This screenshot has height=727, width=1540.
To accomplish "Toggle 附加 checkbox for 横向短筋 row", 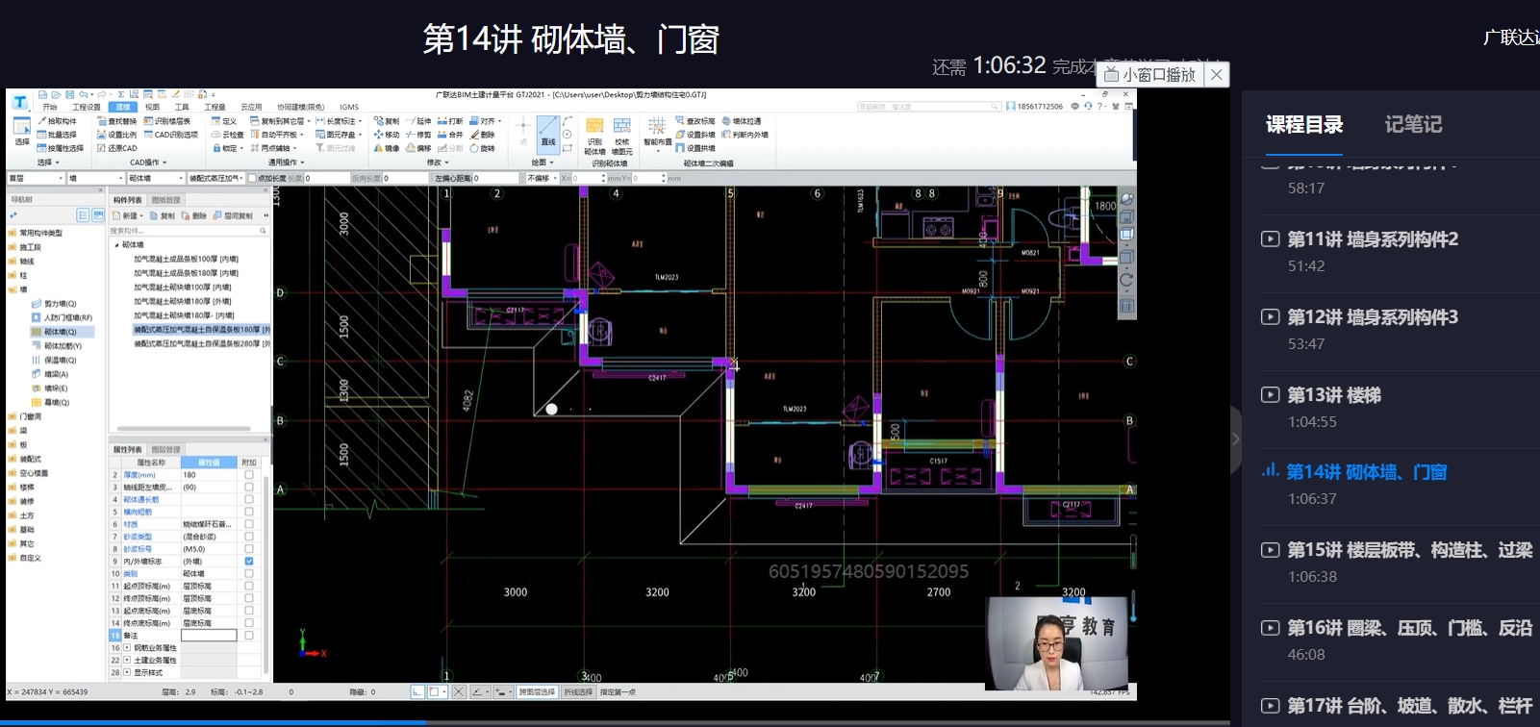I will [x=249, y=512].
